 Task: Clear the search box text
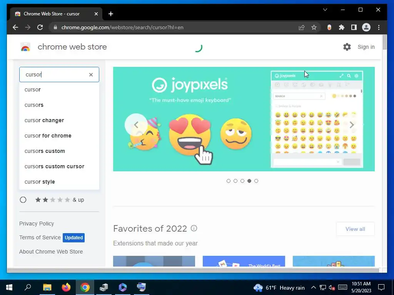coord(91,75)
